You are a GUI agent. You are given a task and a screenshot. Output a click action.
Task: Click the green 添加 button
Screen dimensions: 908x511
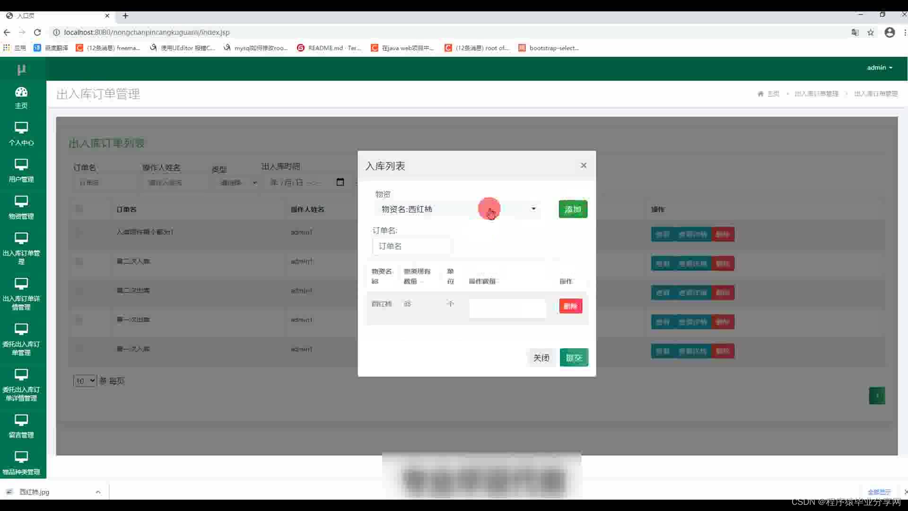tap(573, 209)
